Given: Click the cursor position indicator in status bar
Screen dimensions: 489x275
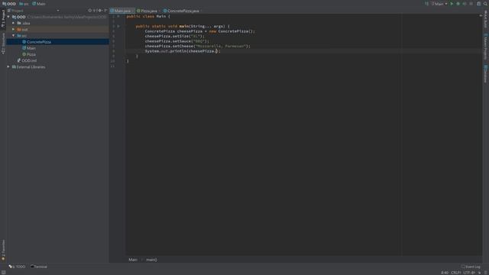Looking at the screenshot, I should click(445, 273).
